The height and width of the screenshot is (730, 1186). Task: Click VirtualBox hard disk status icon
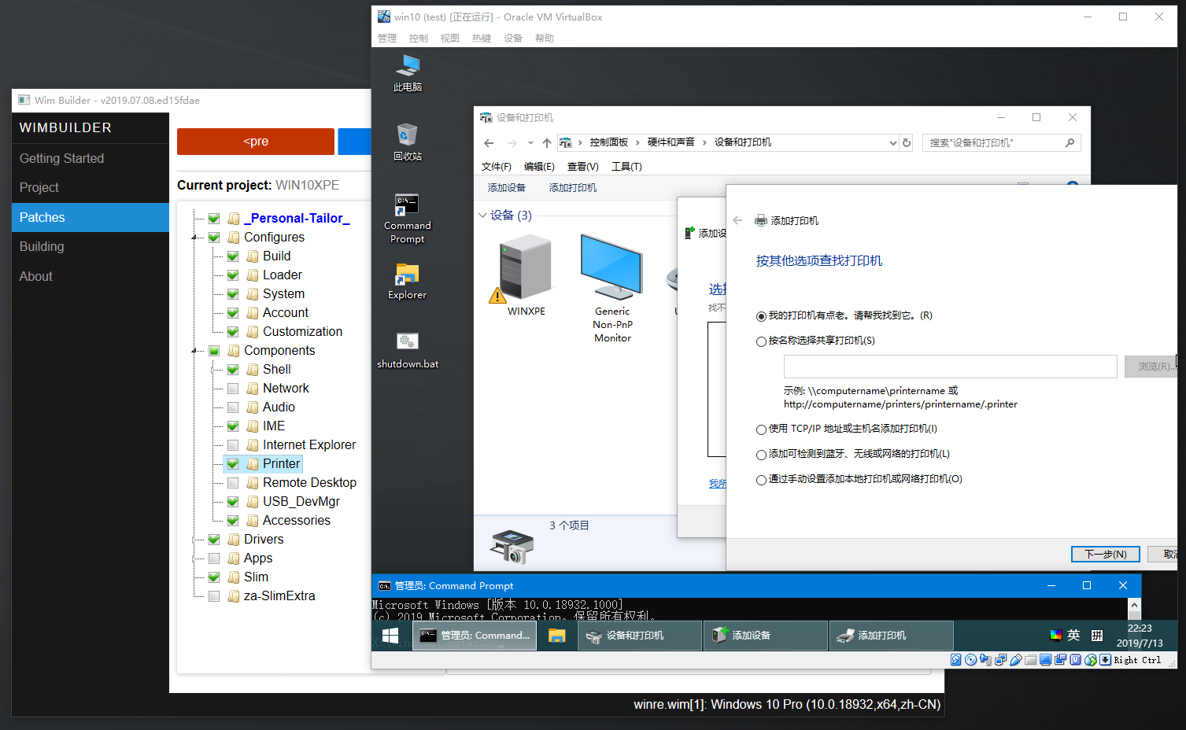click(955, 660)
